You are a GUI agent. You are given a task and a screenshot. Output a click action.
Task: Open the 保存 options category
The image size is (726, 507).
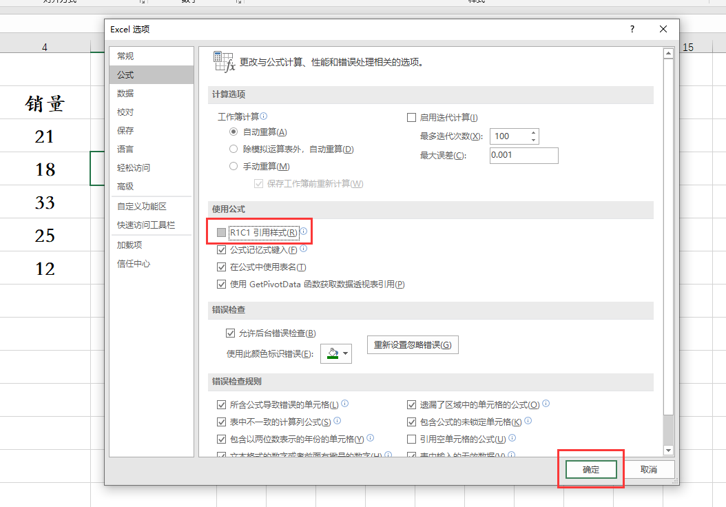point(152,131)
